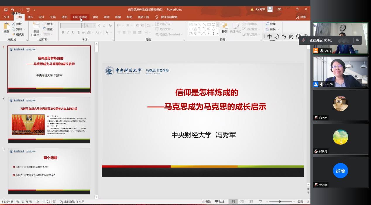Image resolution: width=371 pixels, height=205 pixels.
Task: Toggle the Notes (备注) pane
Action: (x=206, y=202)
